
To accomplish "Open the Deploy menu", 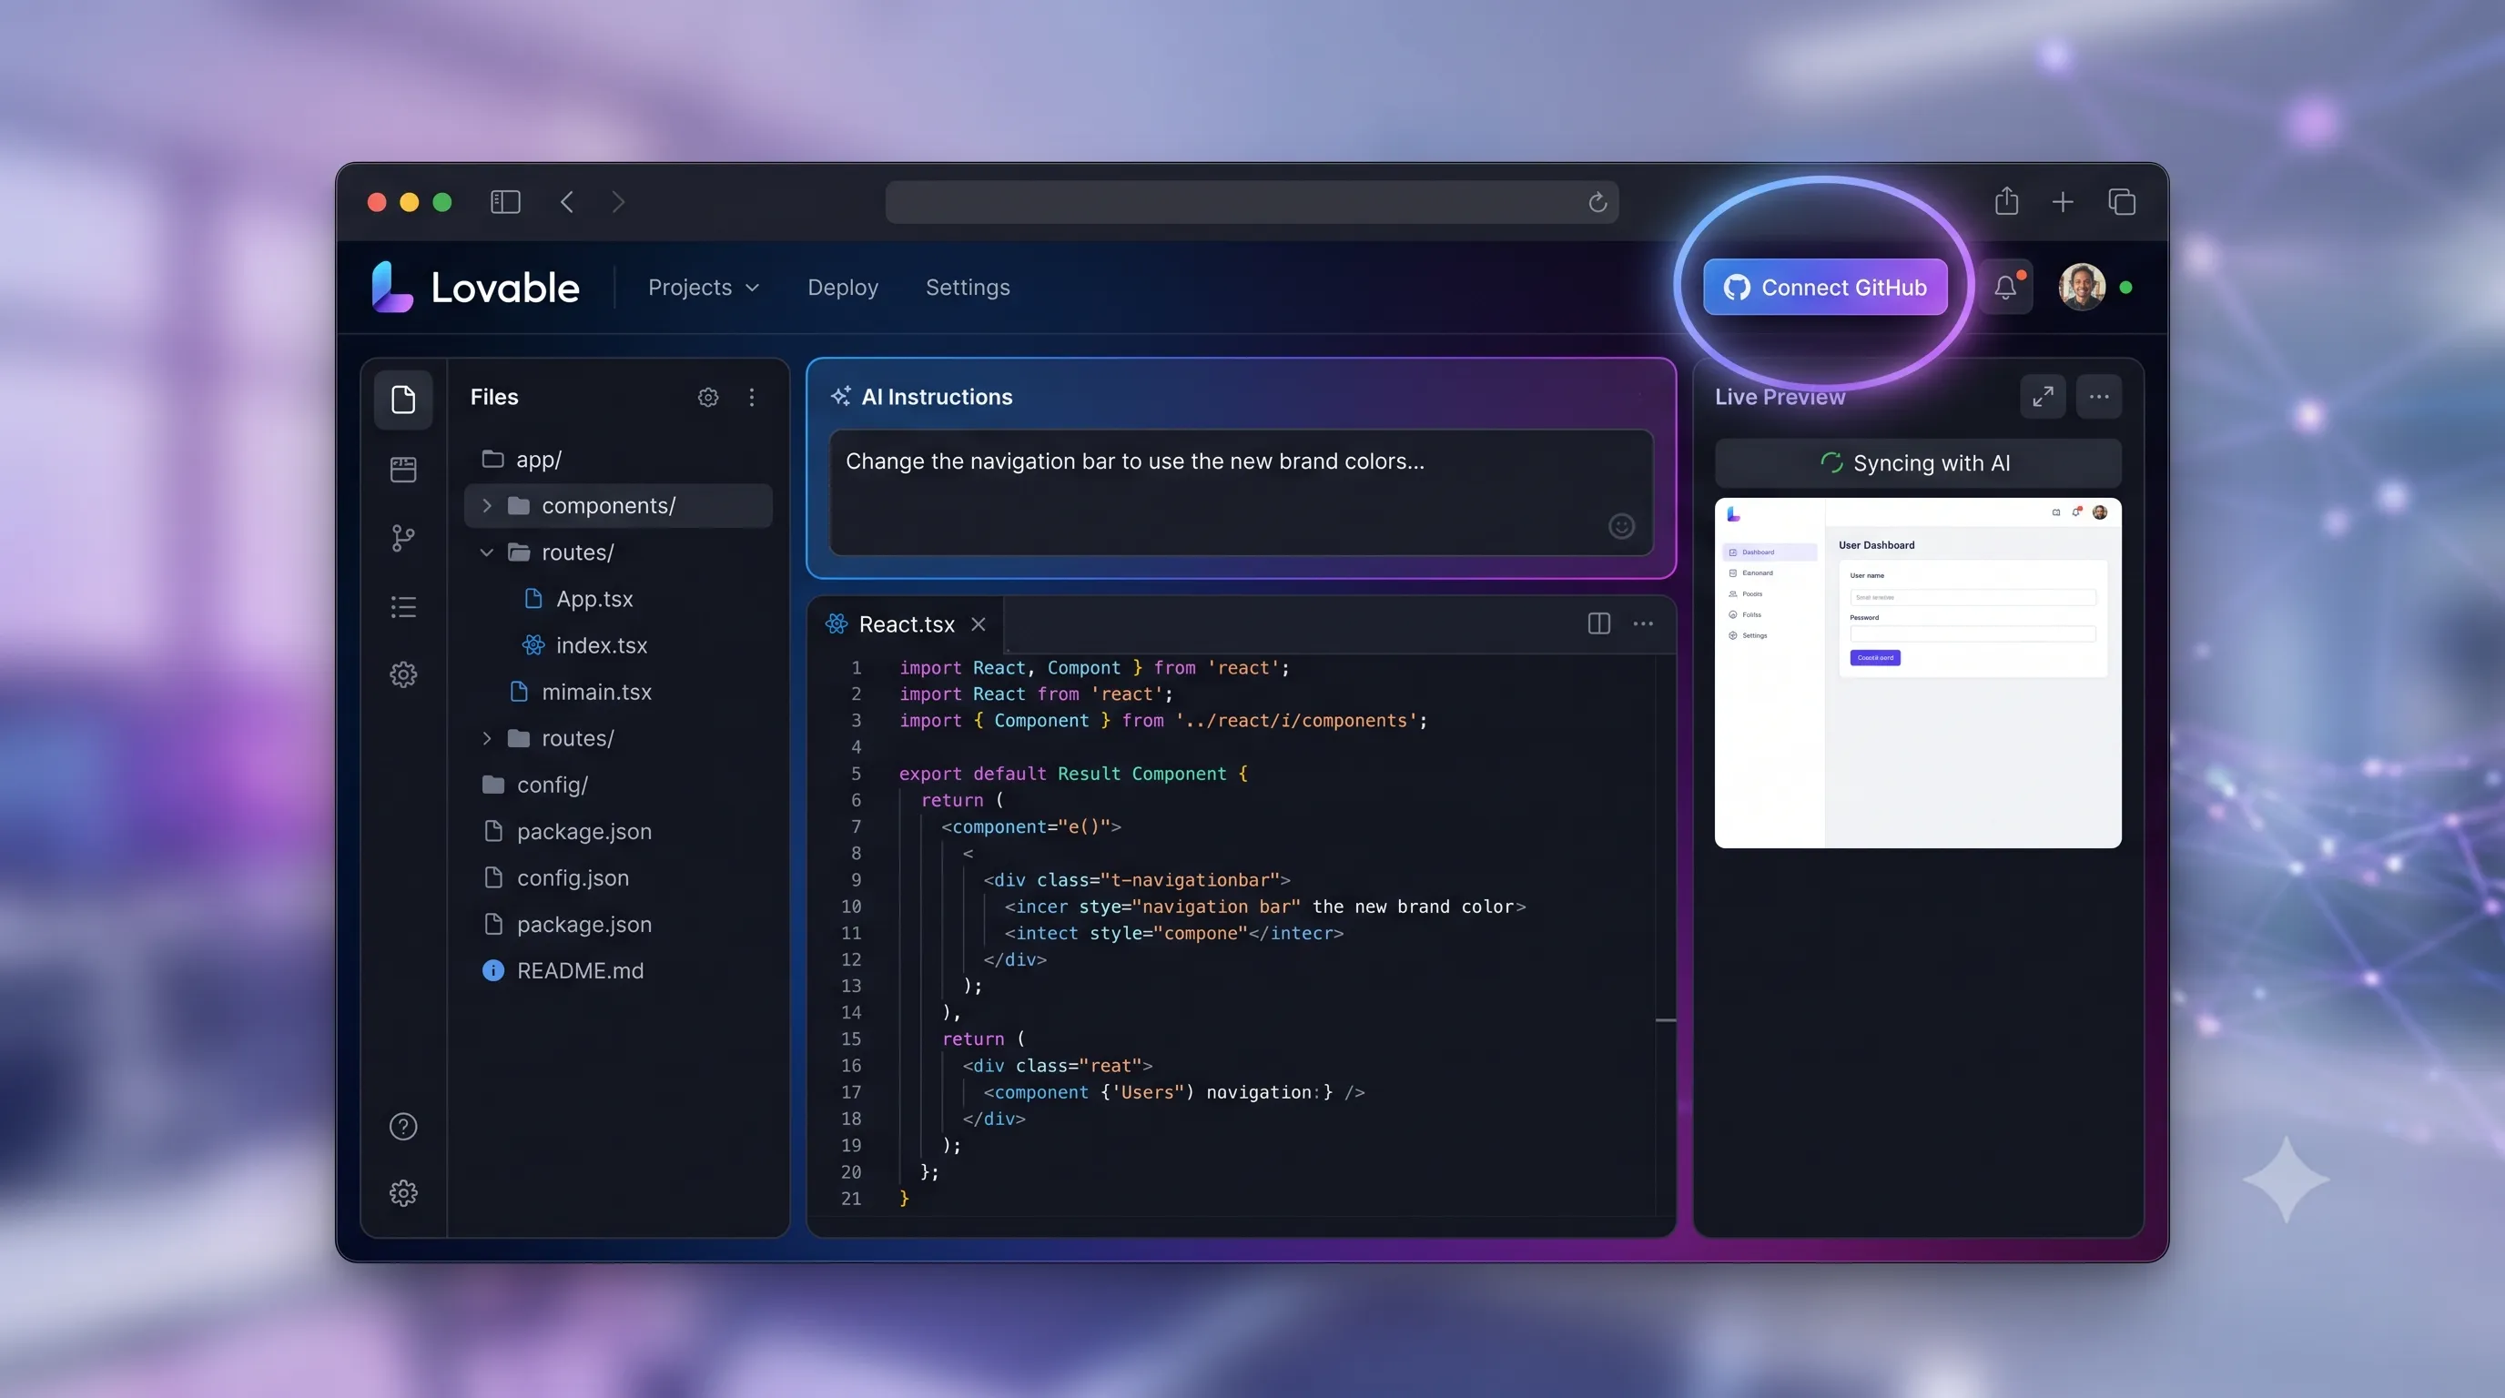I will click(842, 287).
